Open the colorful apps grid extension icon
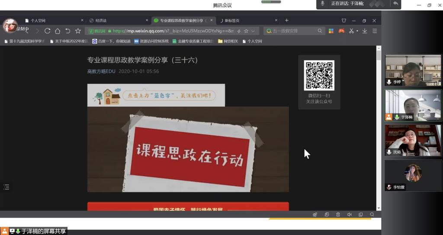443x235 pixels. [331, 31]
